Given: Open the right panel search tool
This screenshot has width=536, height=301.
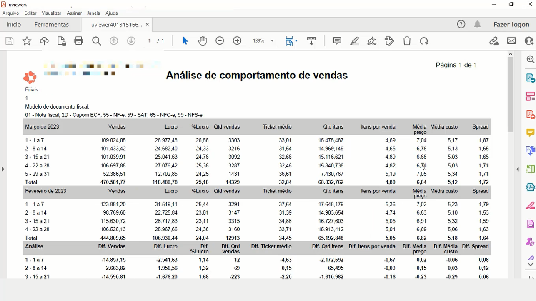Looking at the screenshot, I should [x=530, y=60].
